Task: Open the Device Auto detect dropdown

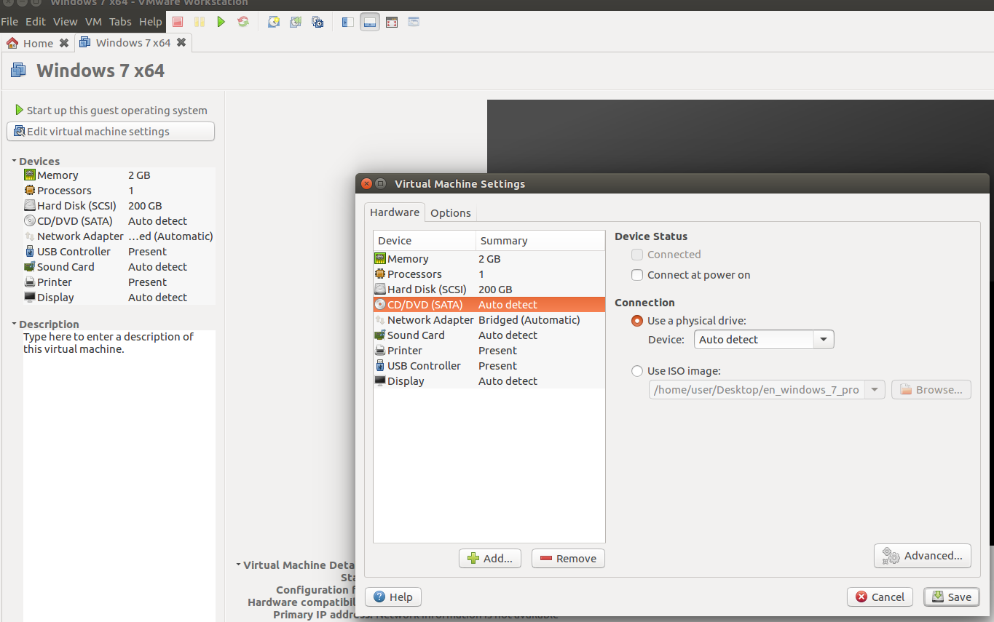Action: point(764,340)
